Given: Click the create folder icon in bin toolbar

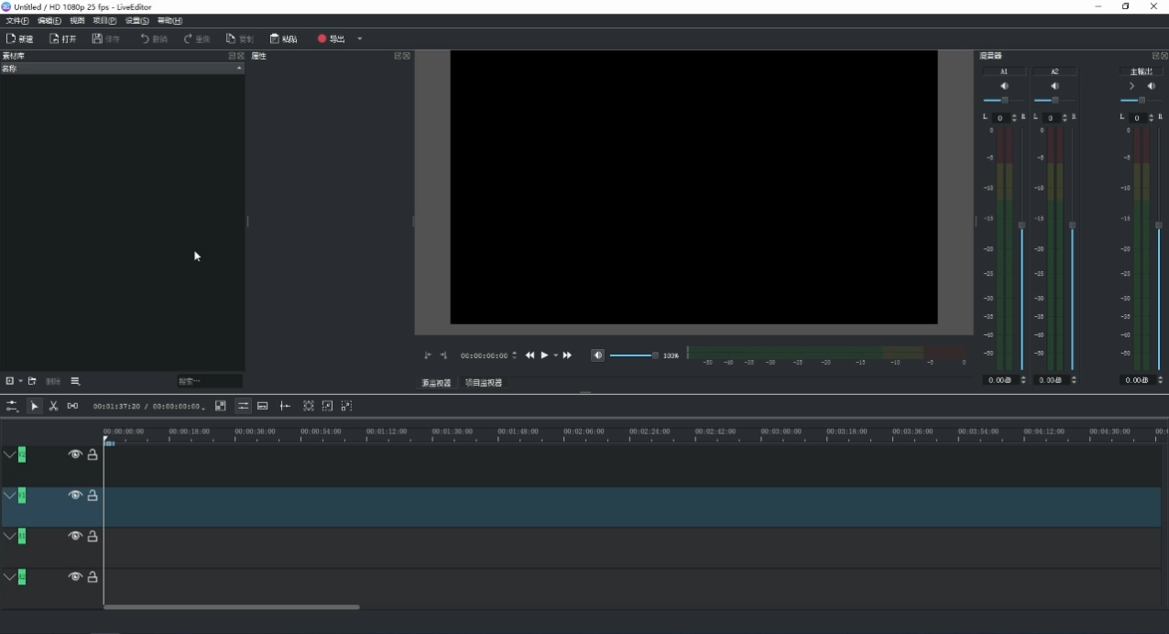Looking at the screenshot, I should (32, 381).
